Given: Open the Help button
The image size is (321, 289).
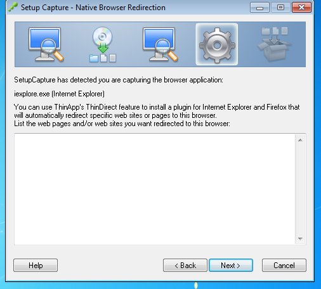Looking at the screenshot, I should pyautogui.click(x=36, y=266).
